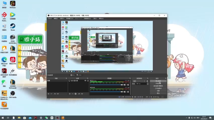
Task: Mute the desktop audio channel
Action: [x=125, y=92]
